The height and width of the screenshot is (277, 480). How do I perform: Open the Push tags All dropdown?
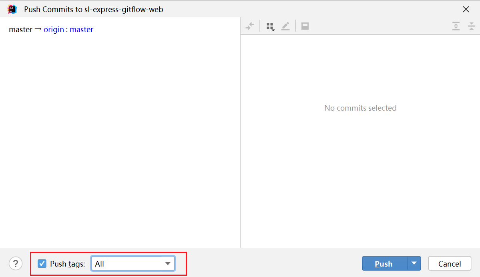pyautogui.click(x=133, y=263)
